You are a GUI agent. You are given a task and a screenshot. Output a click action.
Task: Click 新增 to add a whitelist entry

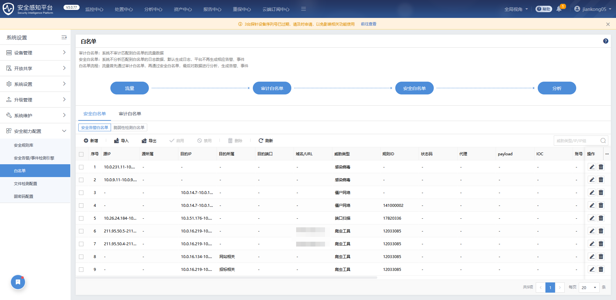(91, 141)
